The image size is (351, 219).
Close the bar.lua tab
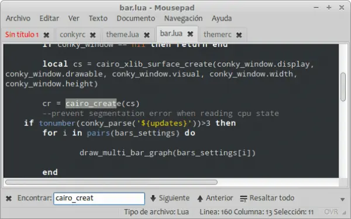coord(190,34)
